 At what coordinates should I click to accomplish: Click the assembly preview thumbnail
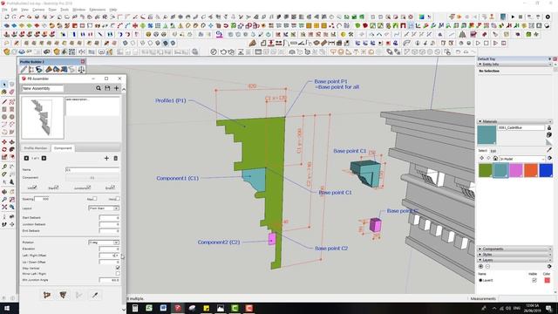pyautogui.click(x=43, y=118)
